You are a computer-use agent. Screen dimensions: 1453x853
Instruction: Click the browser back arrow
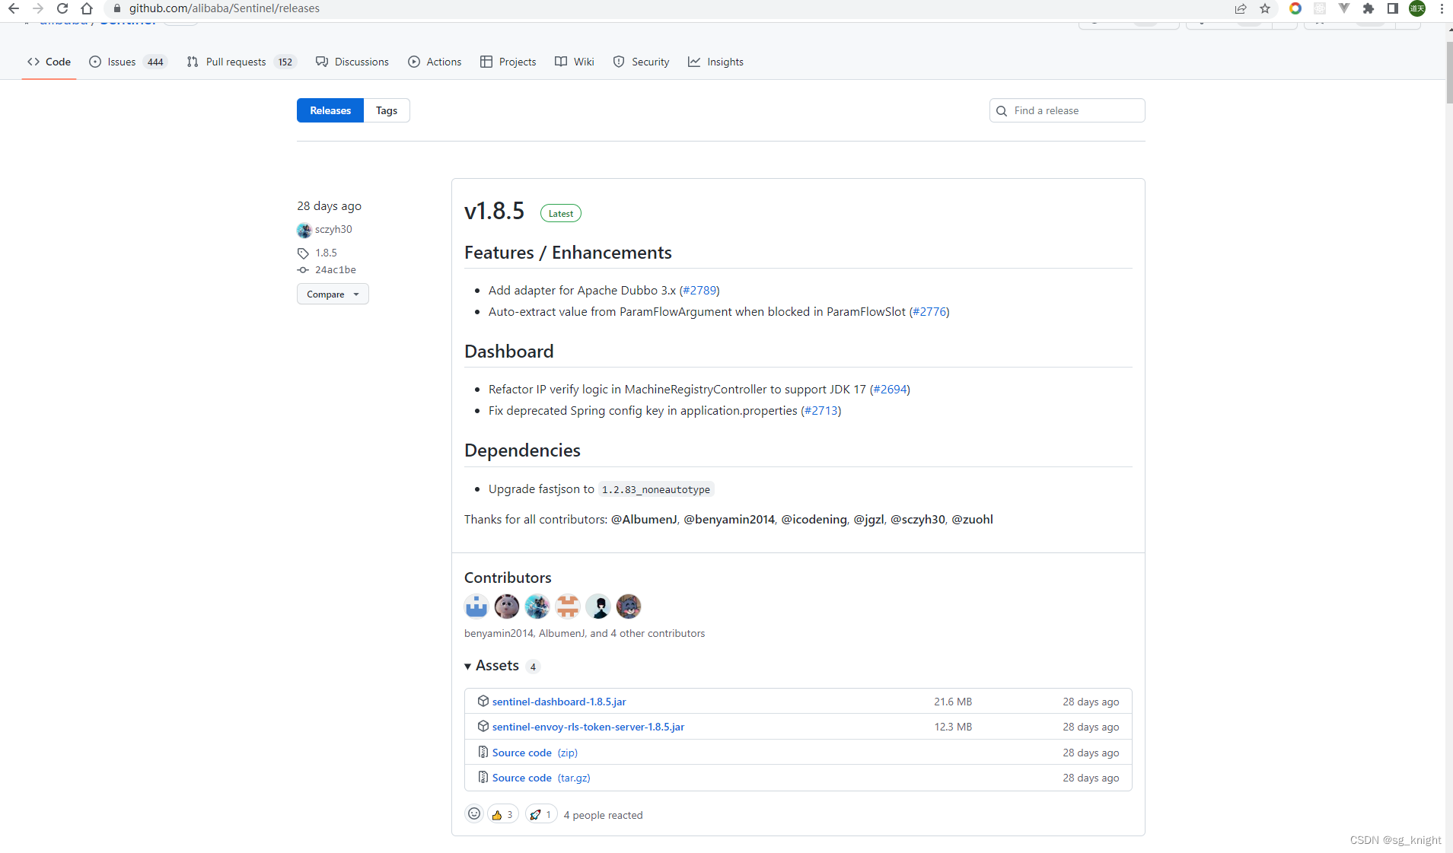14,8
